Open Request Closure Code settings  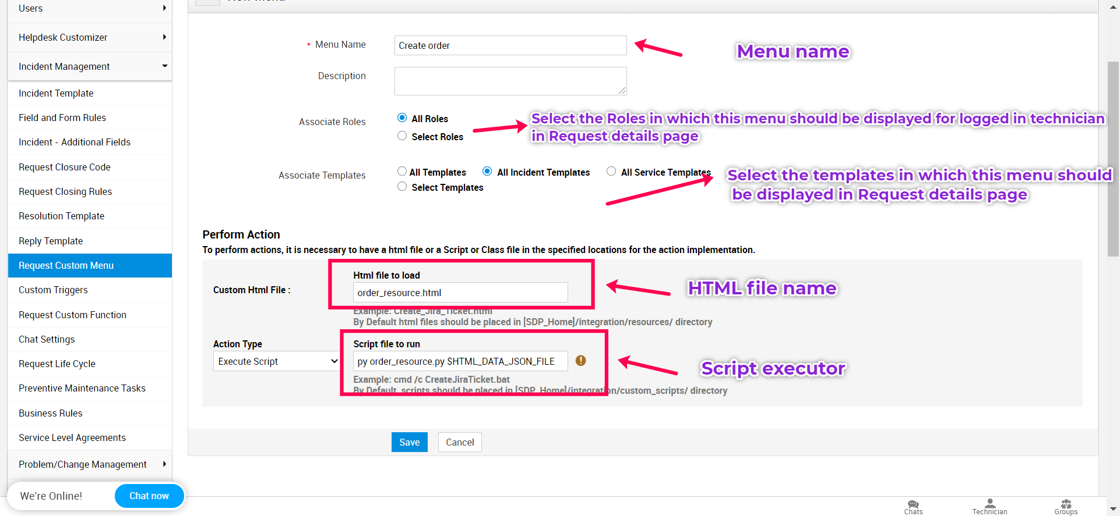[x=90, y=167]
